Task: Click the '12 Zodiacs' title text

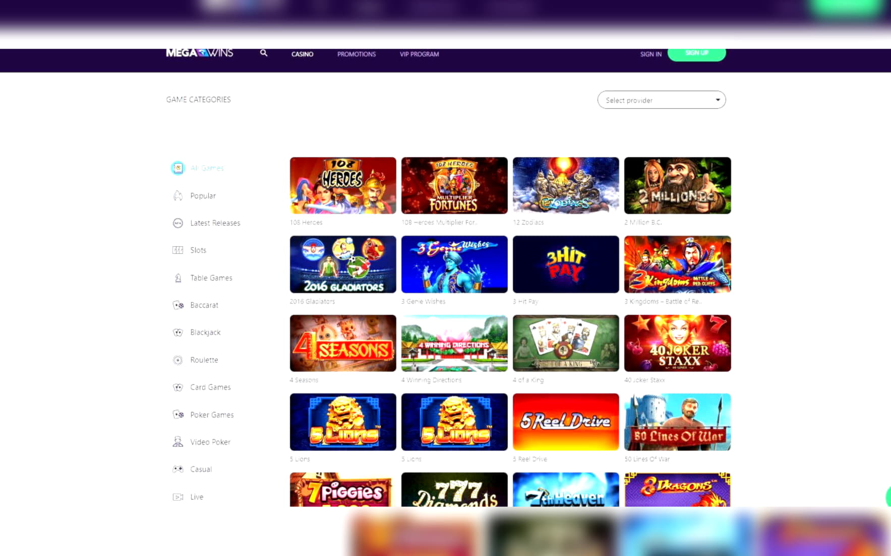Action: (528, 222)
